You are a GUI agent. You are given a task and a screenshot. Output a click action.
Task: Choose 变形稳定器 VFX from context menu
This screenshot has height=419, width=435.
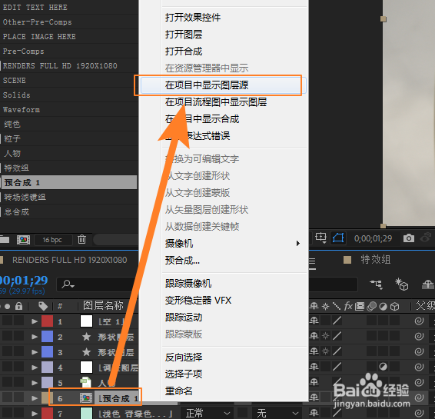coord(198,301)
